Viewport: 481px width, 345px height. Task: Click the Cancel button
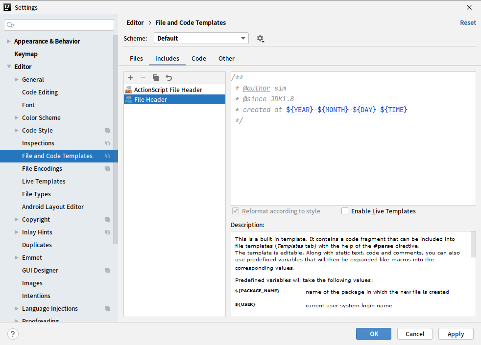click(x=415, y=334)
